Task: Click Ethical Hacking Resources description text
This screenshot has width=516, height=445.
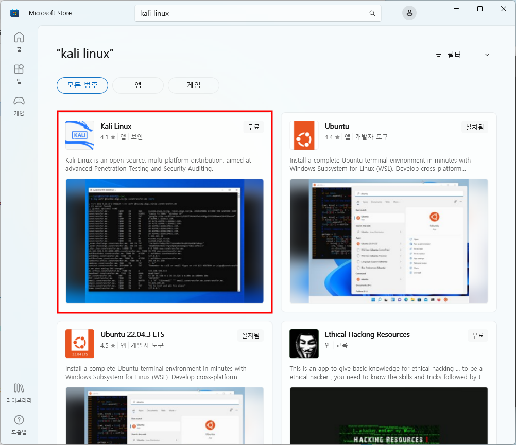Action: pyautogui.click(x=387, y=372)
